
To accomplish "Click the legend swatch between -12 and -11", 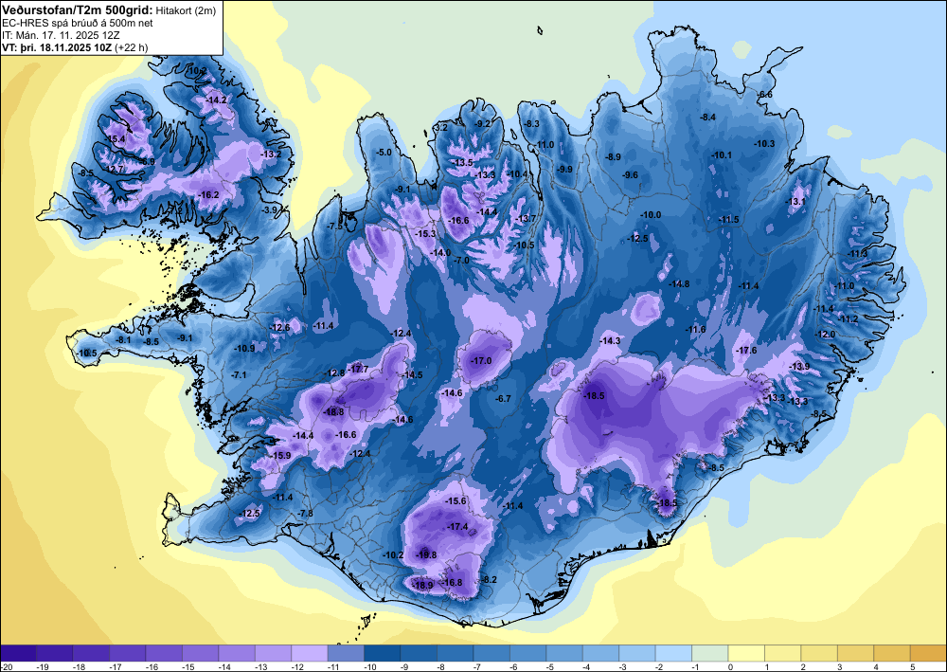I will pos(310,653).
